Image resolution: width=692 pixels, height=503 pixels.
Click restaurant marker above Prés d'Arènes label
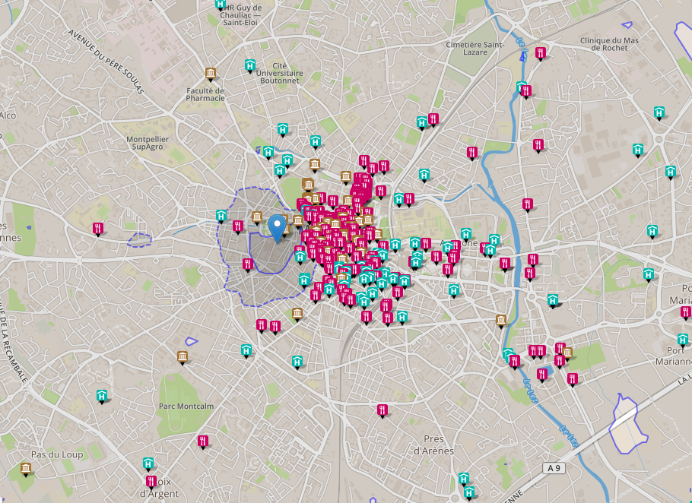click(x=383, y=410)
